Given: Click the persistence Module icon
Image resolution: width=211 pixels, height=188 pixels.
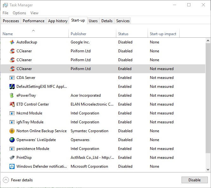Looking at the screenshot, I should click(x=12, y=149).
